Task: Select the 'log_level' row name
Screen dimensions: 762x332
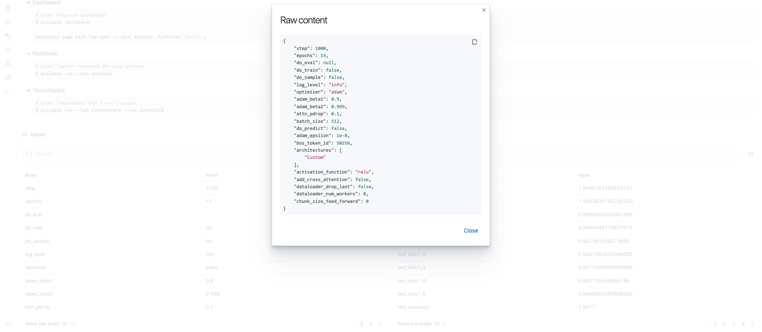Action: coord(35,254)
